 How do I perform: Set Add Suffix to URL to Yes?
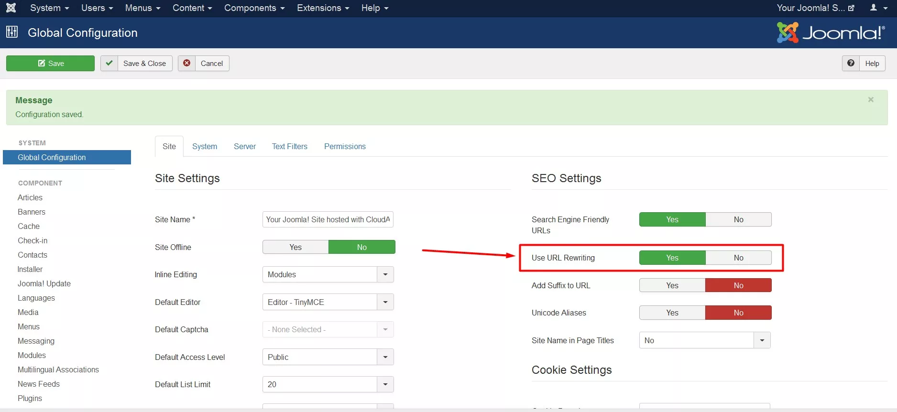(x=672, y=285)
